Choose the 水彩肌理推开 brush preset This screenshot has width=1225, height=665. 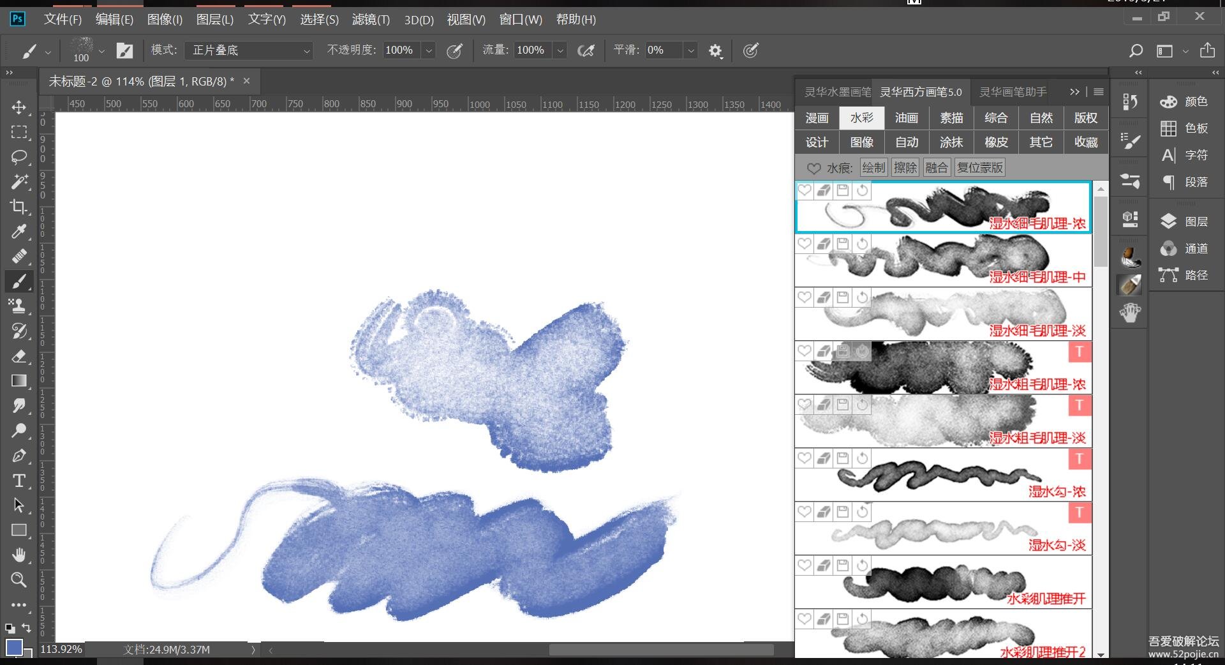[944, 581]
